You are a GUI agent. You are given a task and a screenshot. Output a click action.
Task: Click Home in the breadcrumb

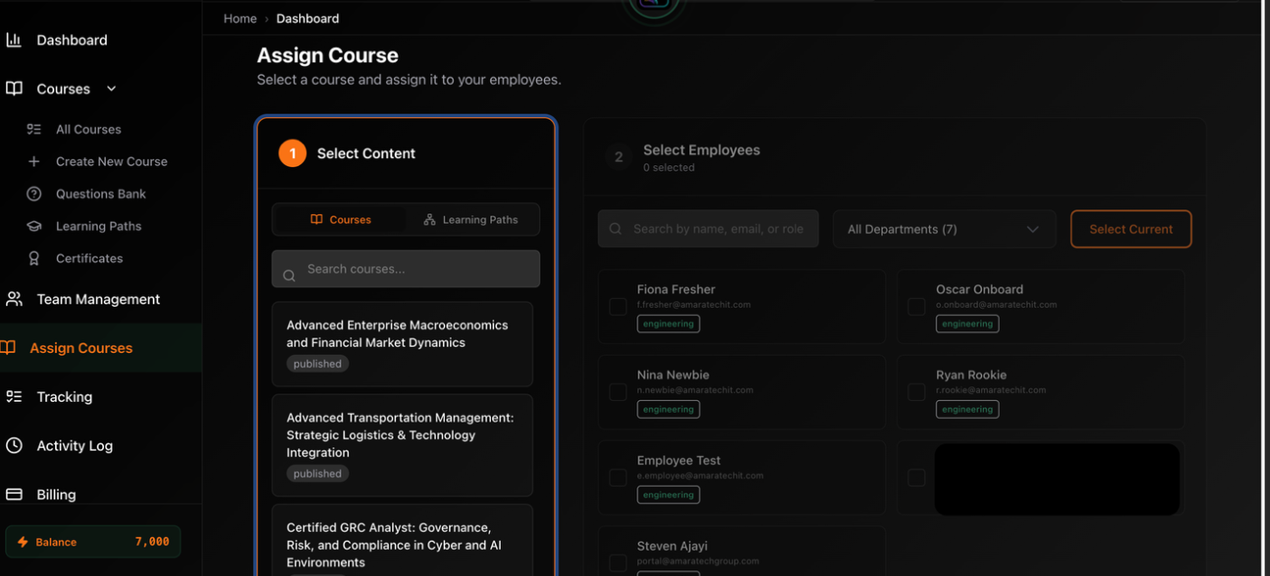click(x=240, y=18)
